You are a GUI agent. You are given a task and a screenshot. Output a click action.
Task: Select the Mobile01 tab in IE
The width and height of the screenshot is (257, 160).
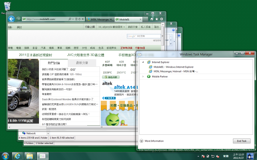click(x=128, y=20)
